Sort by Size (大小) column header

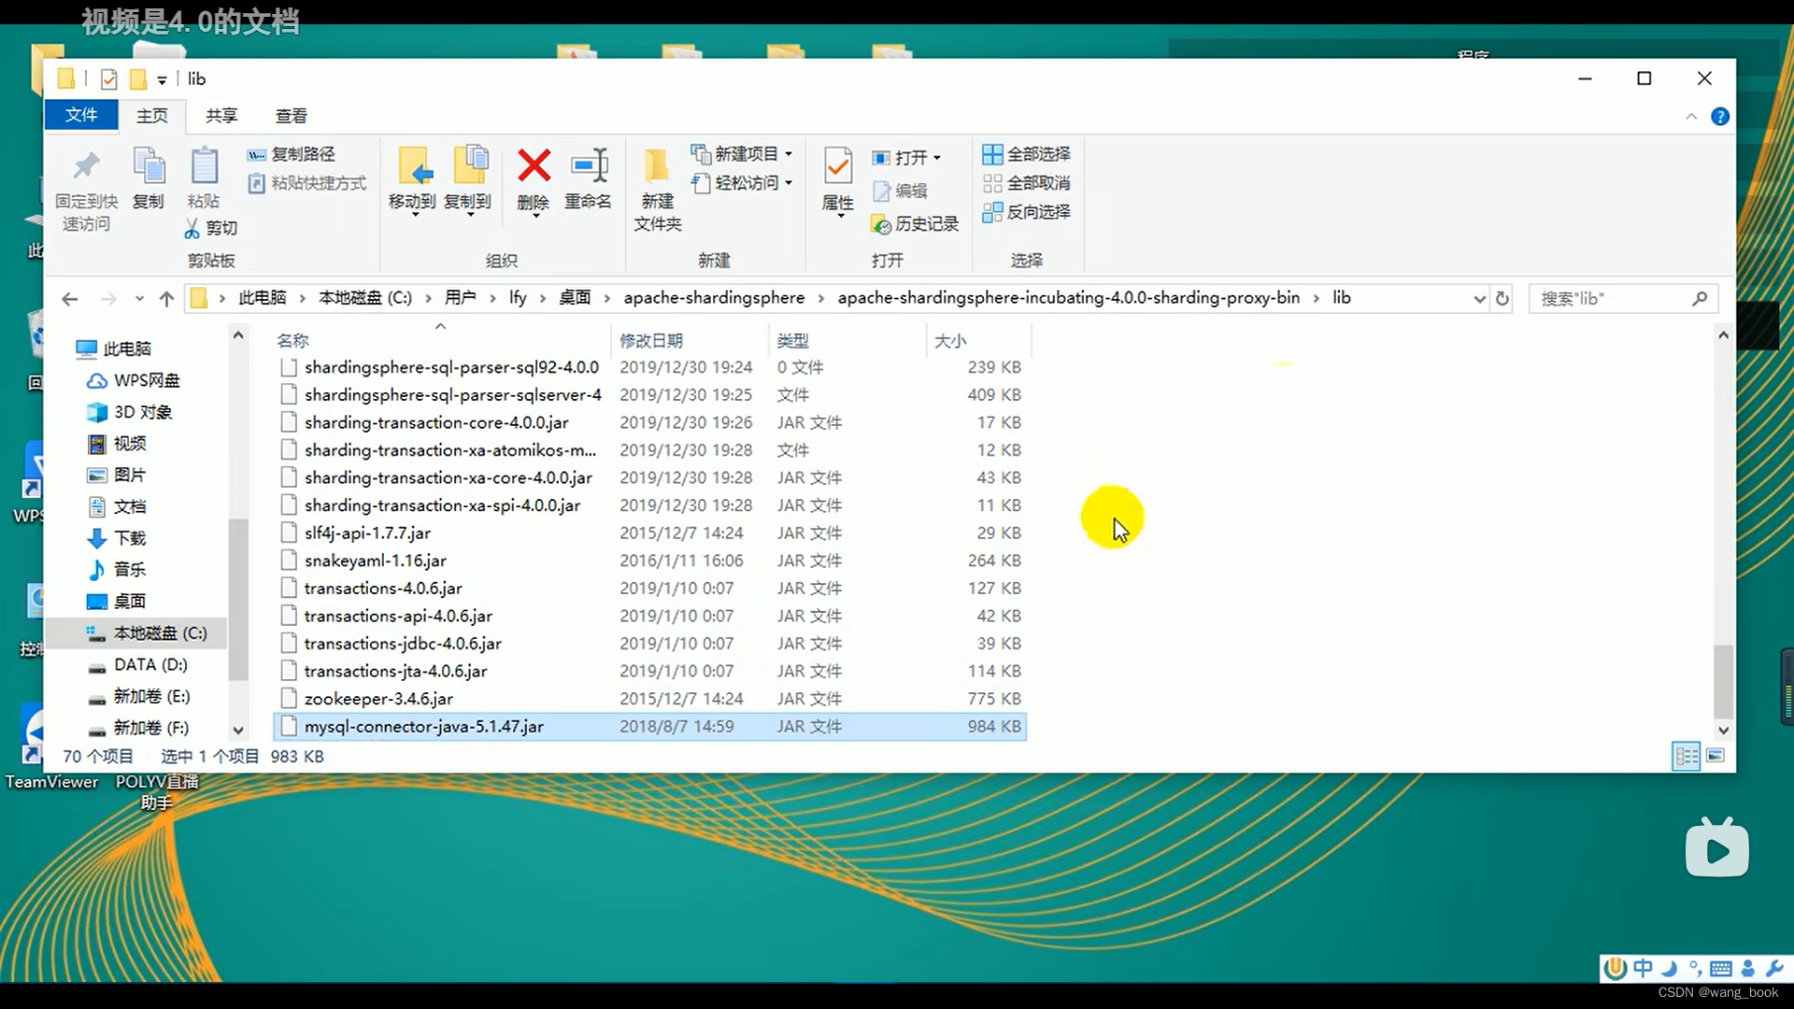coord(978,341)
